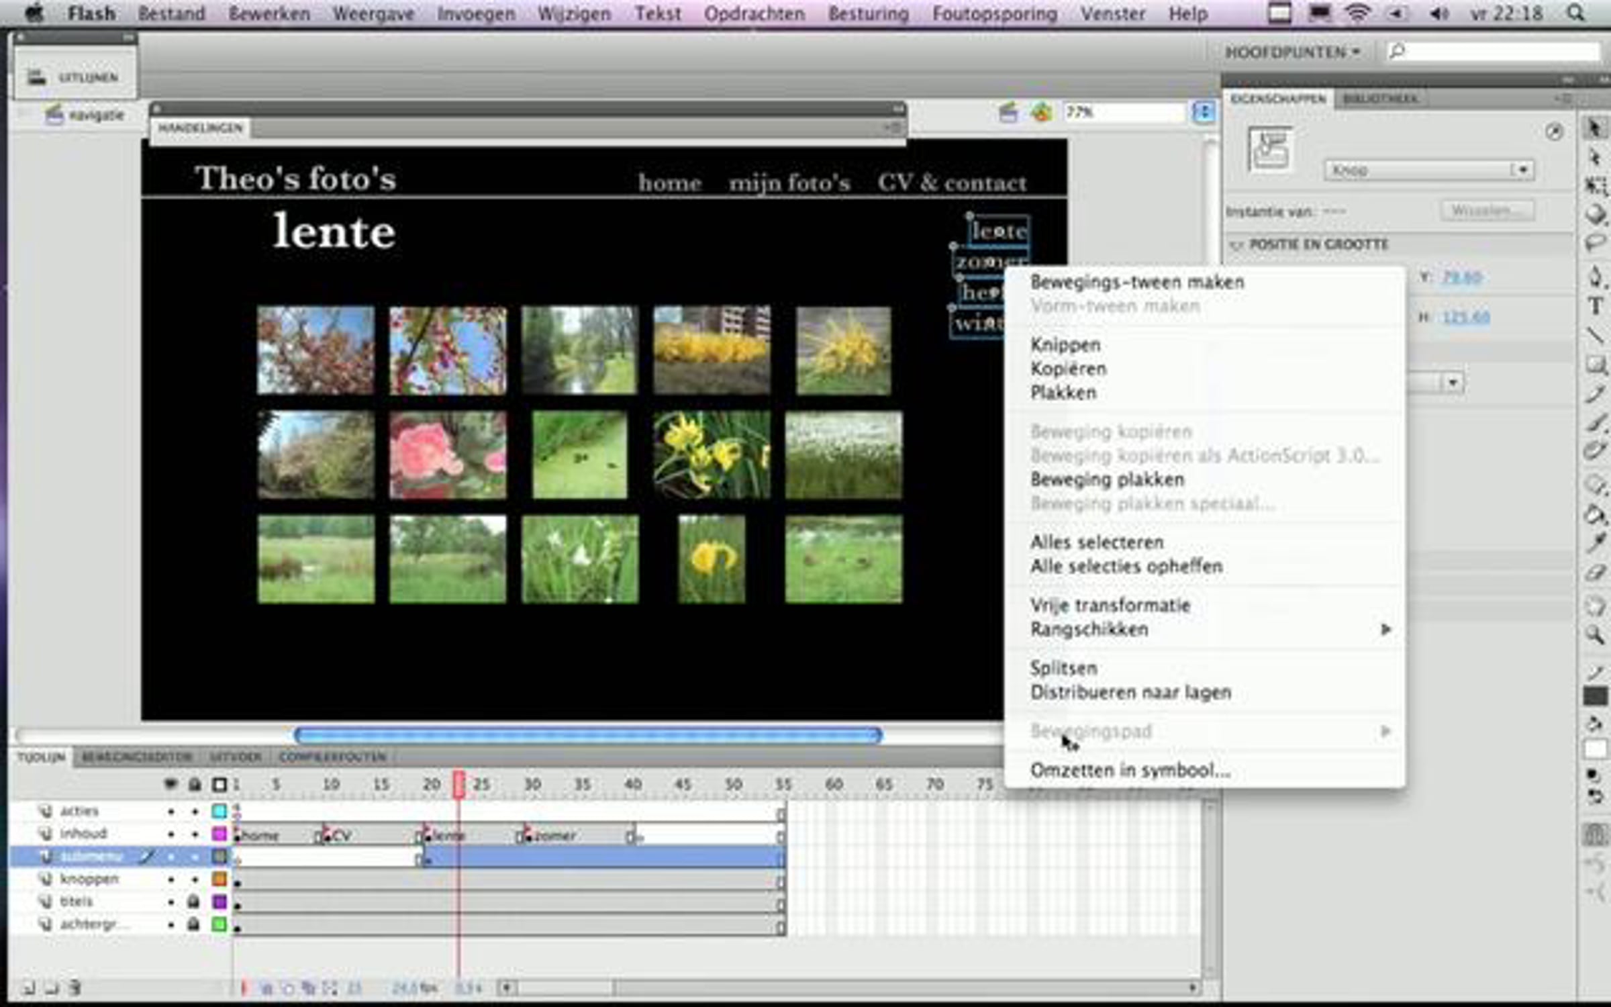Choose Omzetten in symbool from context menu

[1130, 770]
